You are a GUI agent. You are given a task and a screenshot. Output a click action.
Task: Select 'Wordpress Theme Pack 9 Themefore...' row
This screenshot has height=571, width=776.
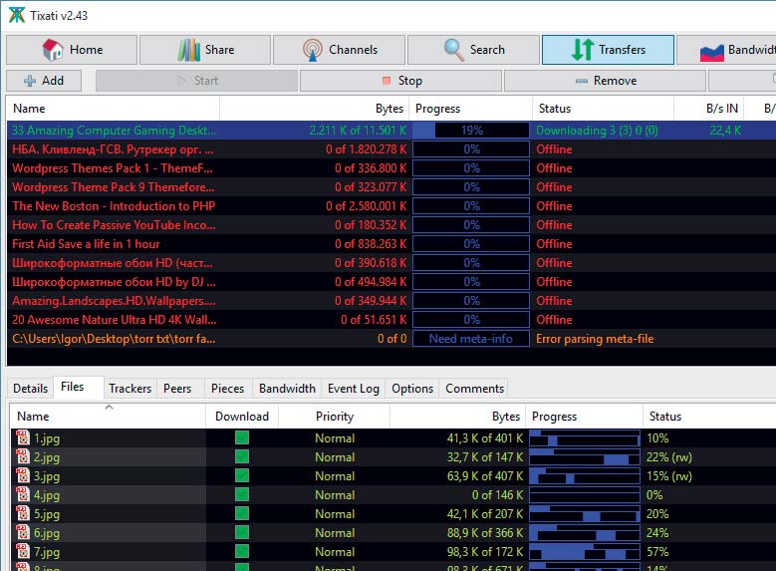tap(390, 187)
